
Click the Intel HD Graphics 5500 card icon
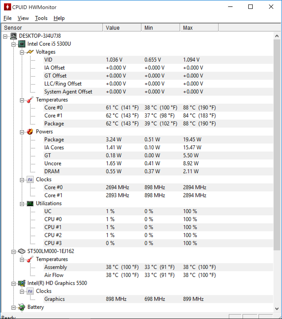click(x=22, y=283)
